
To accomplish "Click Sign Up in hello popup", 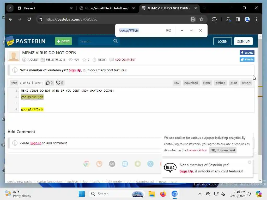I will coord(186,171).
